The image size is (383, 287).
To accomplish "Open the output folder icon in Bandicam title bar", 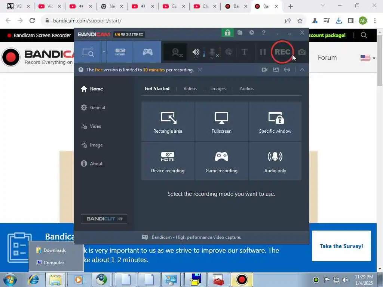I will coord(240,33).
